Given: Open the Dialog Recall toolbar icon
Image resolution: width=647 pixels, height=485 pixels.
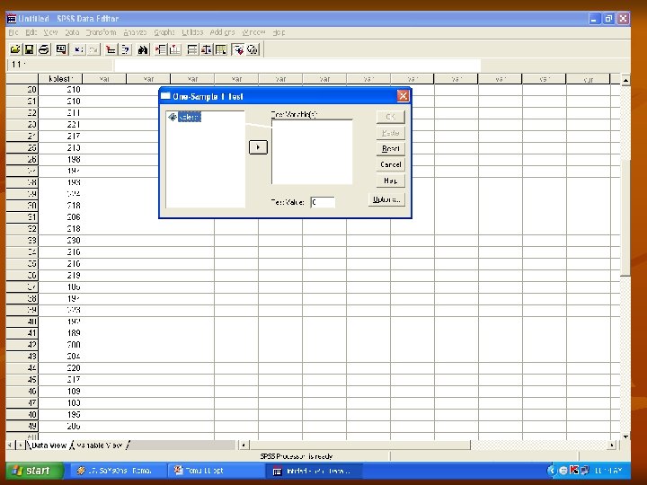Looking at the screenshot, I should pos(61,50).
